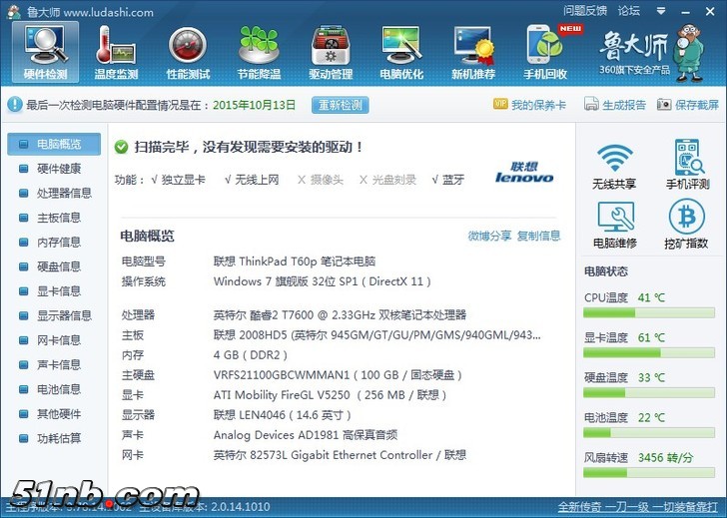Open the 节能降温 energy saving tool
Screen dimensions: 727x518
pyautogui.click(x=259, y=52)
